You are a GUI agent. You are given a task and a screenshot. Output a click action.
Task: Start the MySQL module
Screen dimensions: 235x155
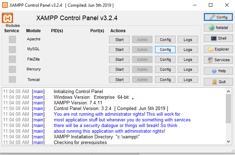119,50
